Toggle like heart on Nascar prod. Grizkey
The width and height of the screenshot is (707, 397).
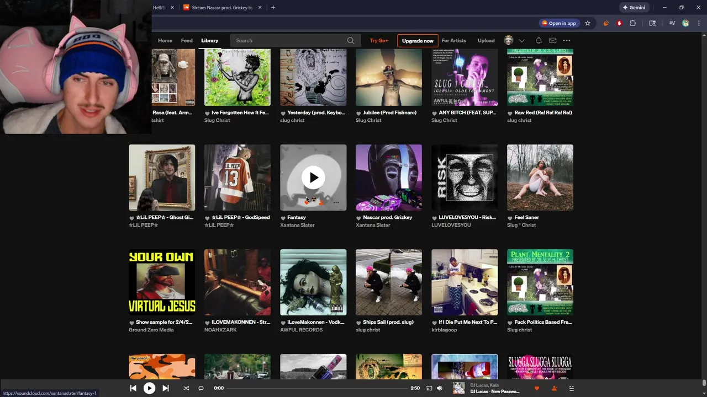(x=358, y=218)
